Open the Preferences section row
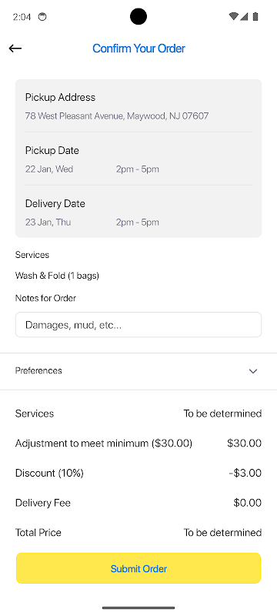 click(138, 371)
